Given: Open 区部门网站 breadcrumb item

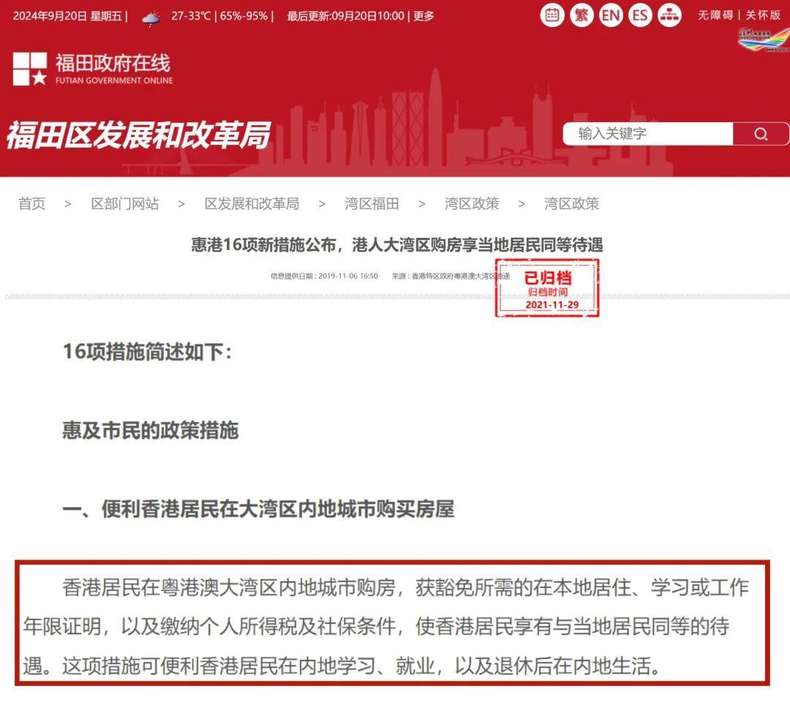Looking at the screenshot, I should point(125,203).
